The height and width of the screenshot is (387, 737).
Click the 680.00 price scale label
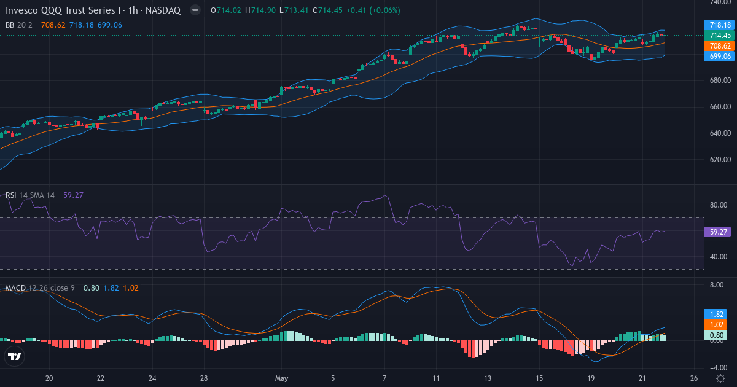pyautogui.click(x=720, y=80)
